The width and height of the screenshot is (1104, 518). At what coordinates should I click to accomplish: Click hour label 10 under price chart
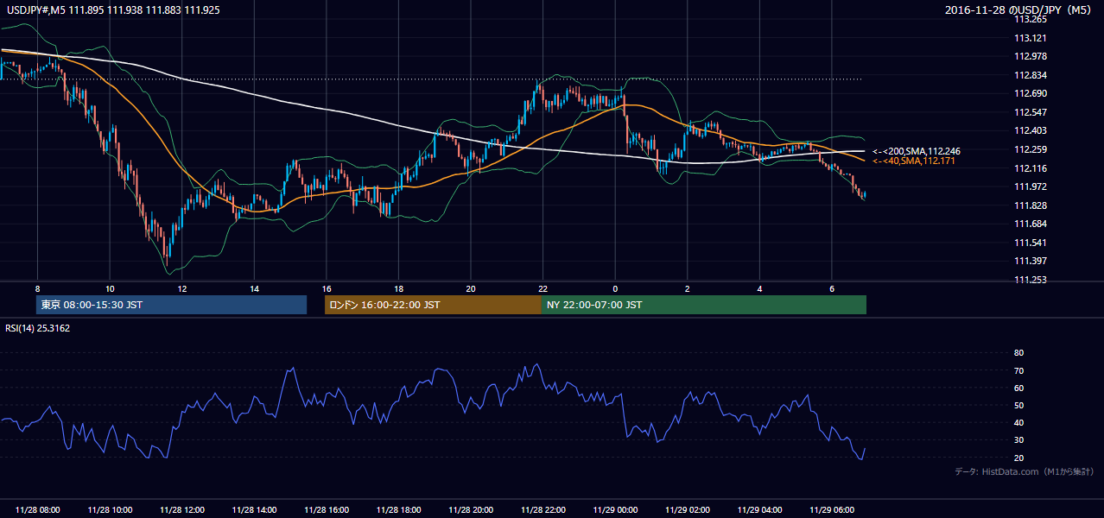click(110, 288)
